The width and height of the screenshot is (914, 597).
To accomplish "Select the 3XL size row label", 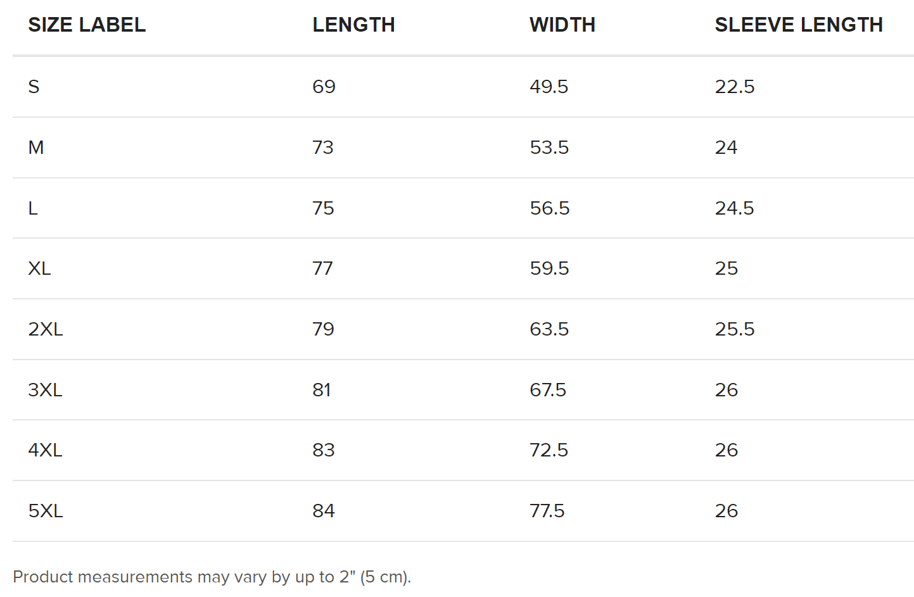I will tap(45, 390).
